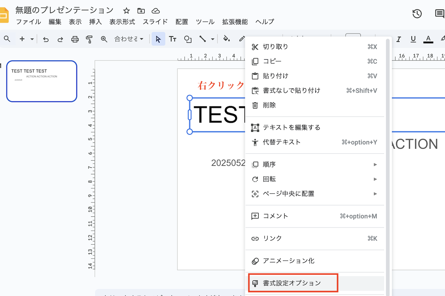Star the presentation
The height and width of the screenshot is (296, 445).
[126, 11]
